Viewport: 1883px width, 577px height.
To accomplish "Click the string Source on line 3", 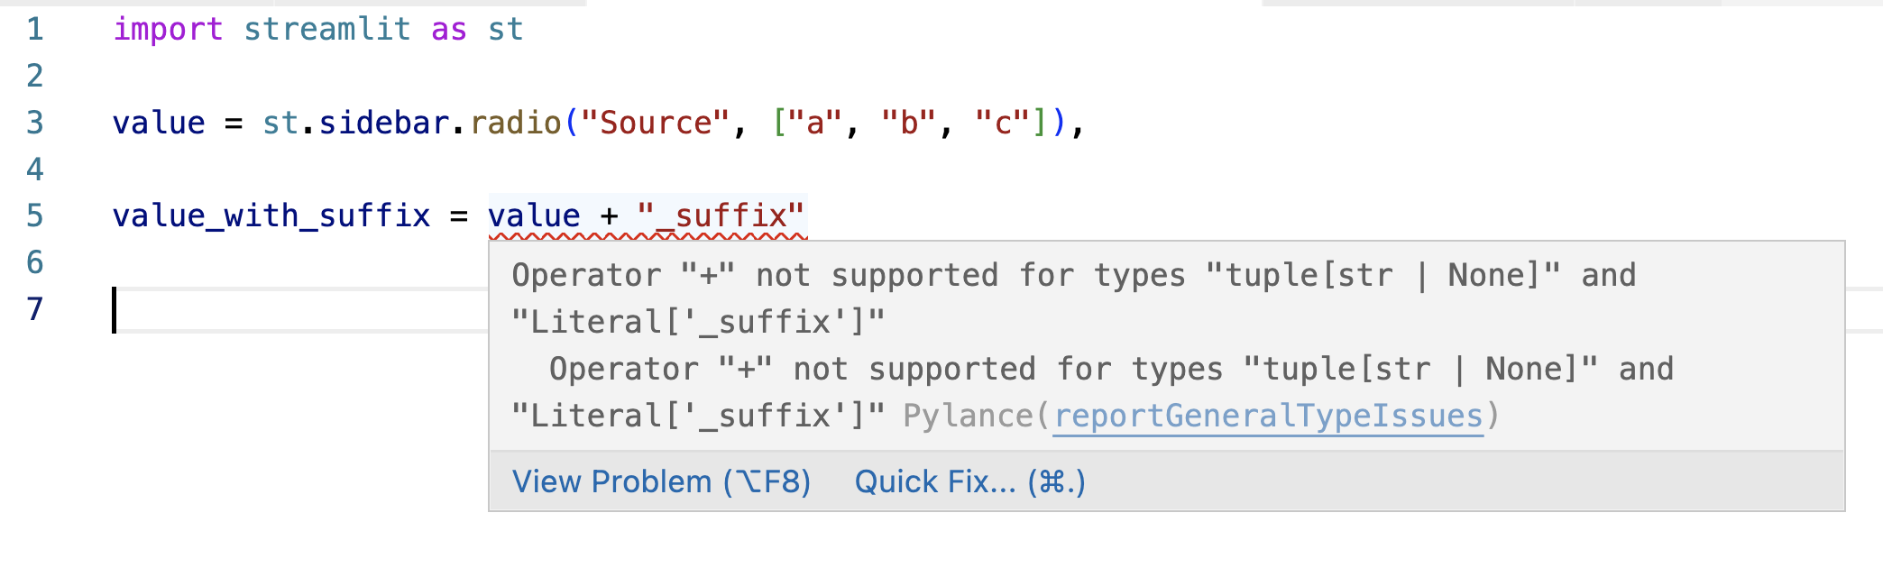I will point(654,122).
